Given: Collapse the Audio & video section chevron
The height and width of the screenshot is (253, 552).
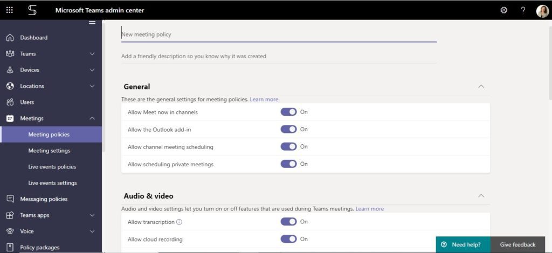Looking at the screenshot, I should (x=481, y=196).
